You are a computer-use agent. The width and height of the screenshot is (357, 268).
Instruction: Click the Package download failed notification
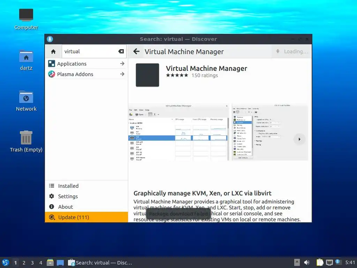click(x=178, y=214)
